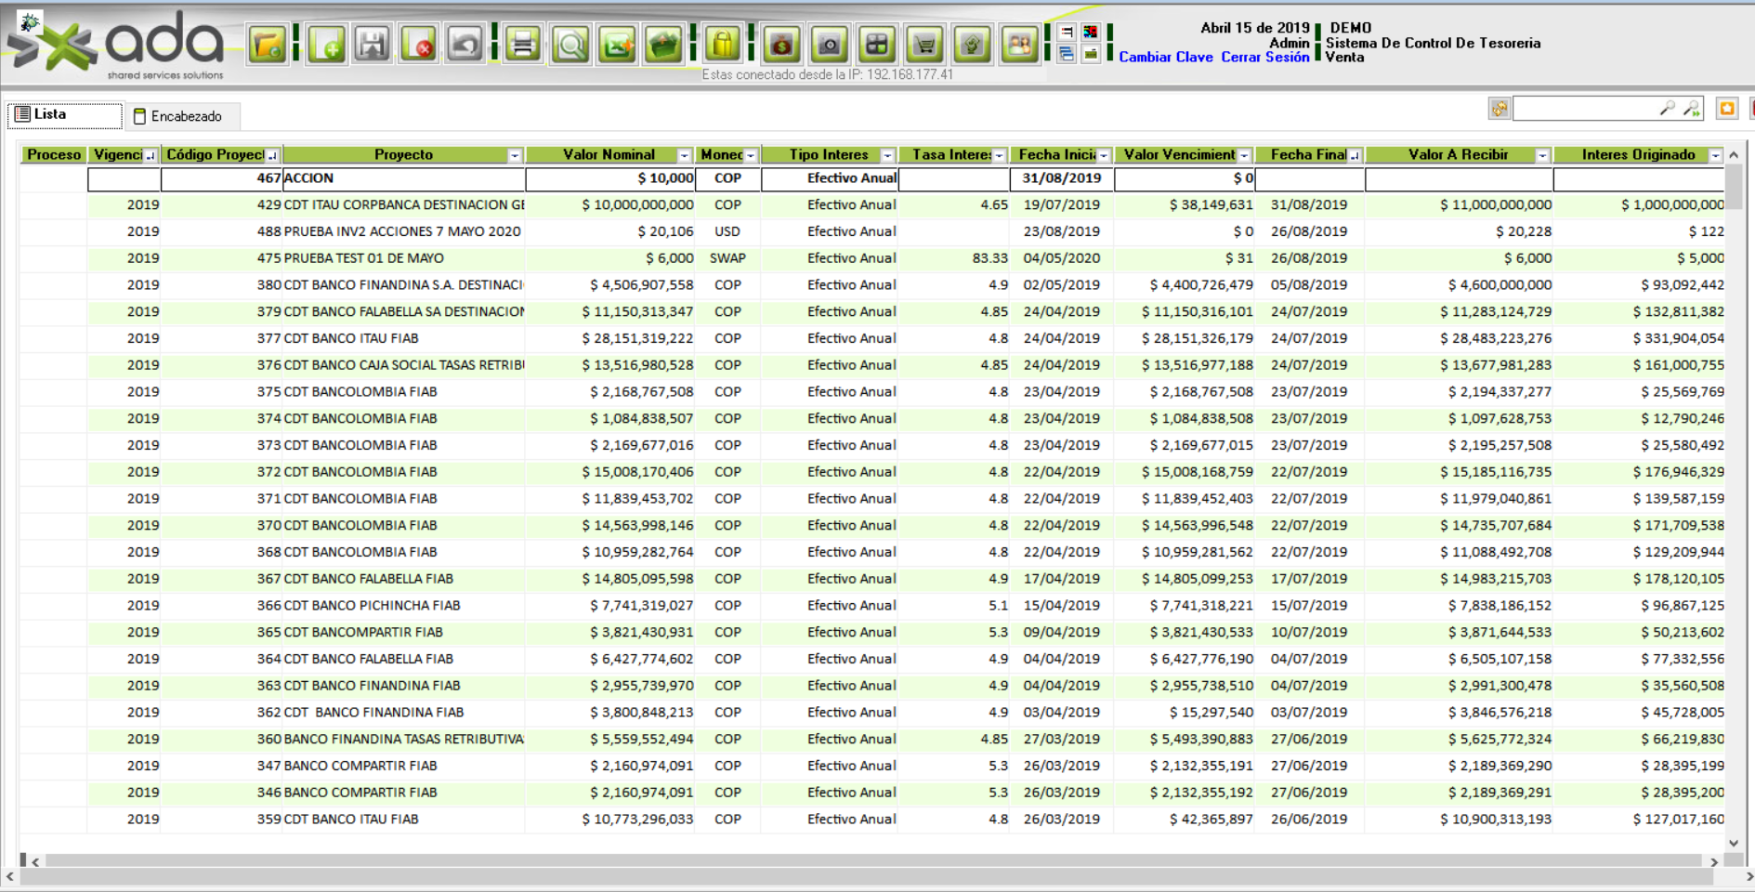Export to Excel using the spreadsheet icon
The width and height of the screenshot is (1755, 892).
617,45
